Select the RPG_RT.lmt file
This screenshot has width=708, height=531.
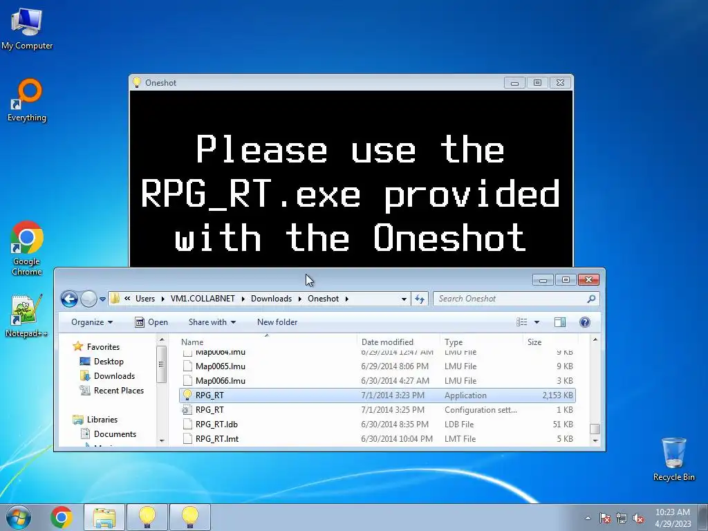click(378, 438)
